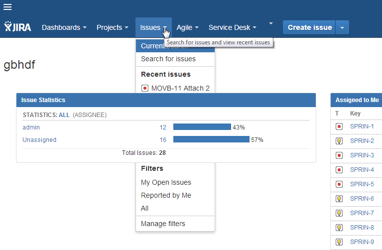Open the extra navigation arrow after Service Desk
The width and height of the screenshot is (382, 250).
[270, 23]
